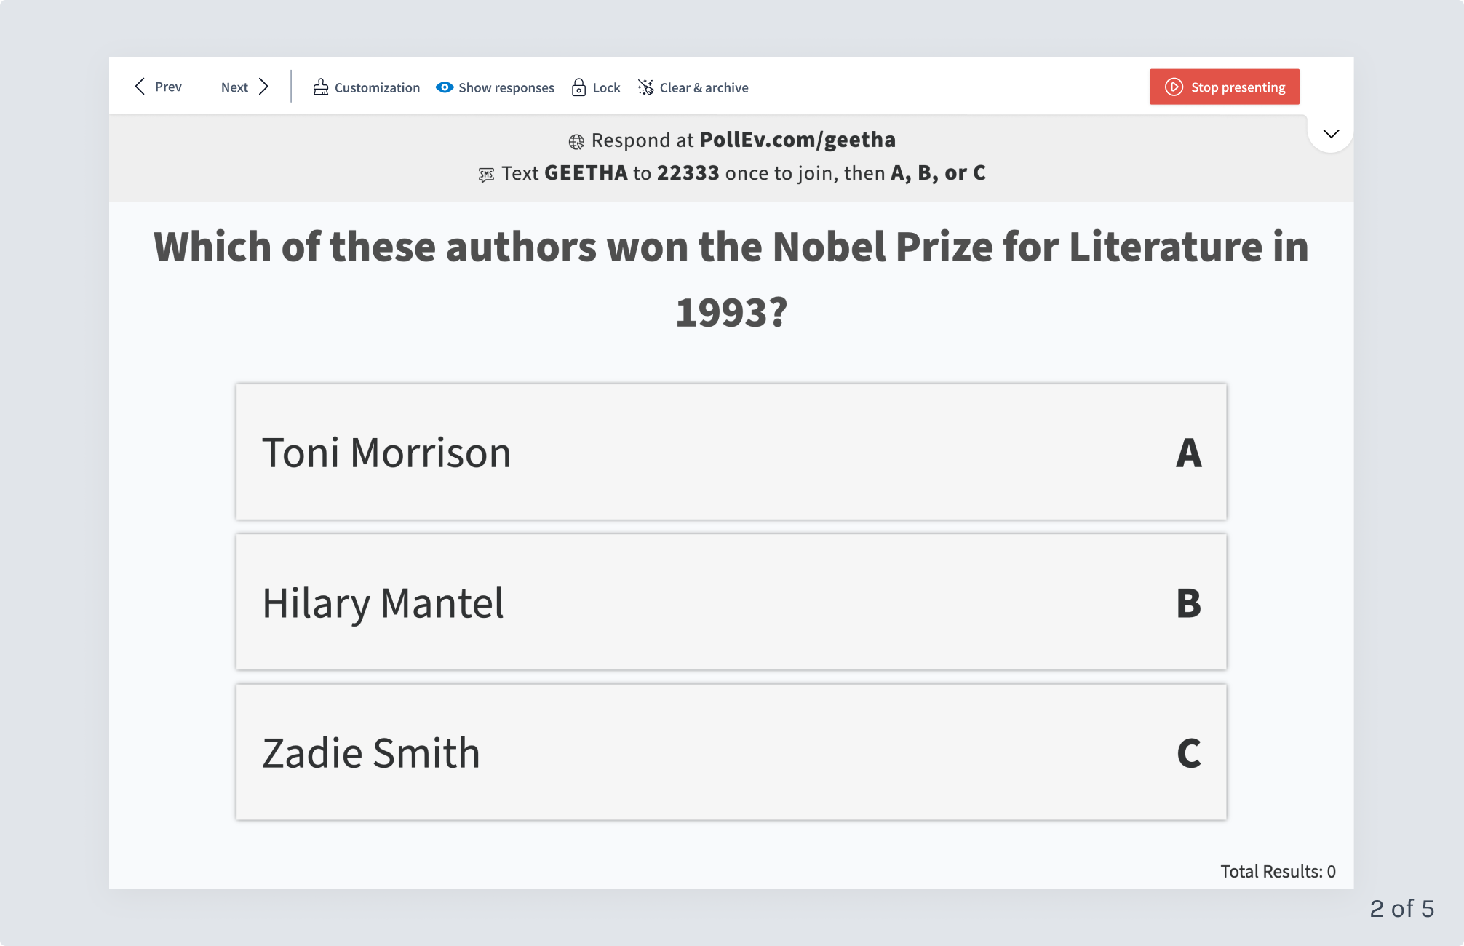Image resolution: width=1464 pixels, height=946 pixels.
Task: Select answer option Hilary Mantel
Action: [731, 602]
